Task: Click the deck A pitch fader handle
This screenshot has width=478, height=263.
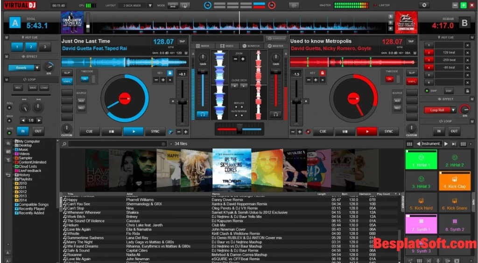Action: [183, 101]
